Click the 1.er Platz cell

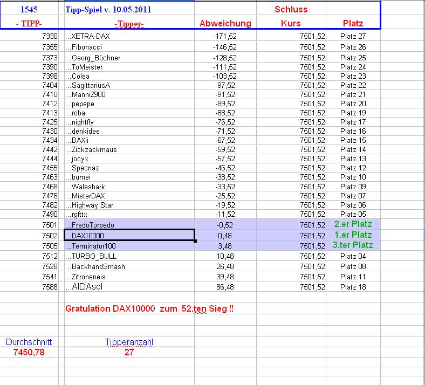click(353, 235)
